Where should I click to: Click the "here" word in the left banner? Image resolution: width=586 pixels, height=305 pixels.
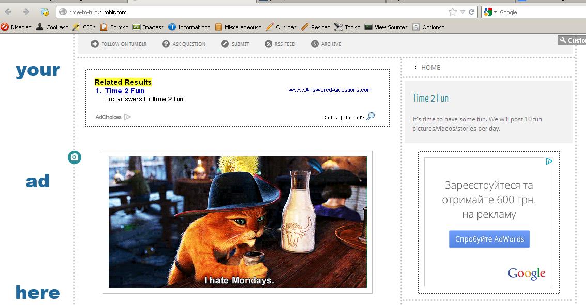(38, 292)
